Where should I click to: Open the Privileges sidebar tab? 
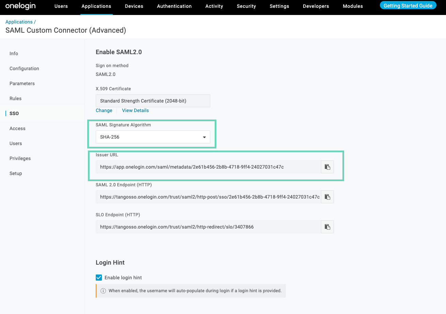(x=20, y=158)
